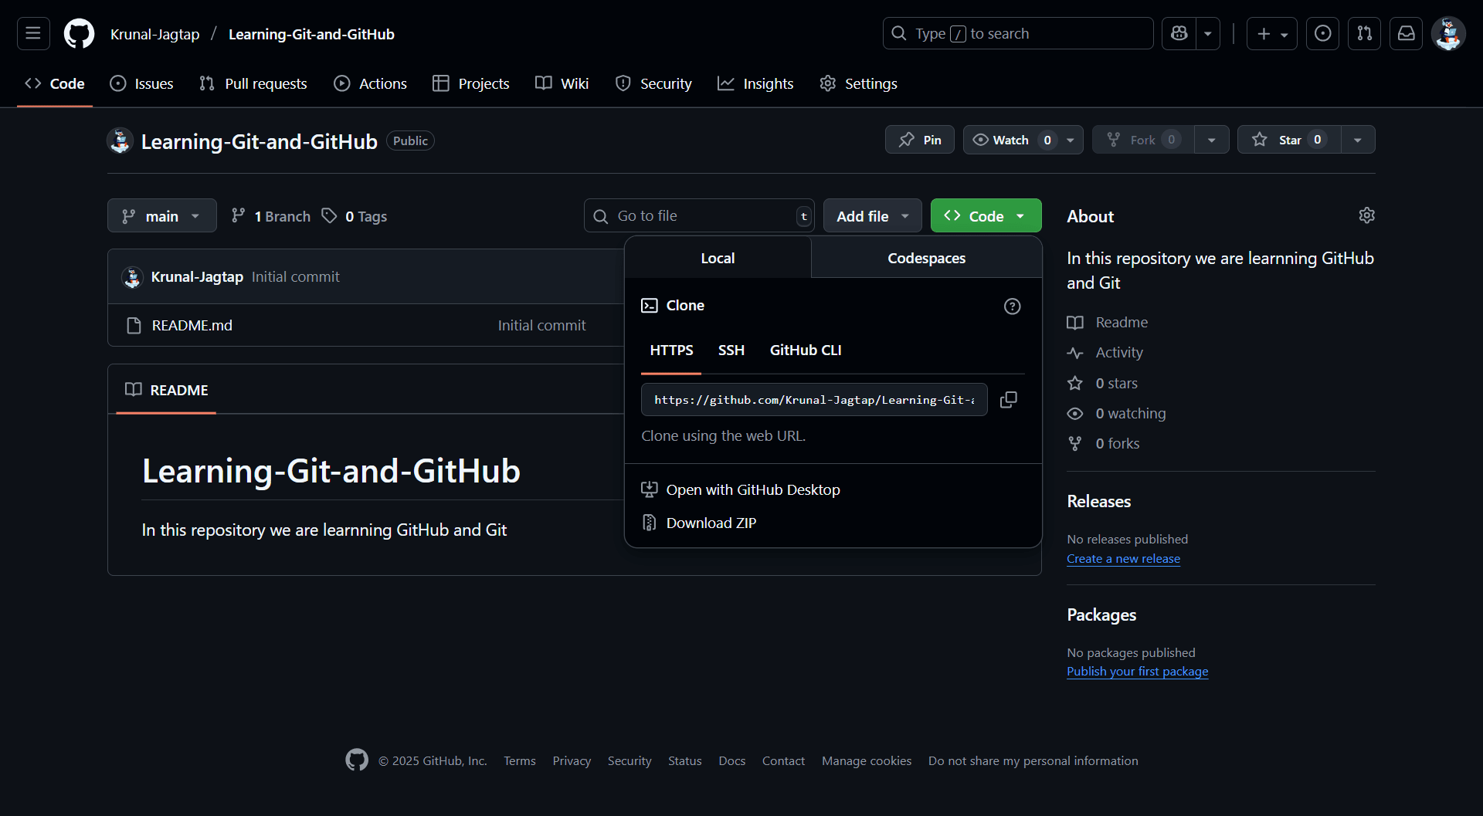The height and width of the screenshot is (816, 1483).
Task: Open the About settings gear icon
Action: pyautogui.click(x=1366, y=215)
